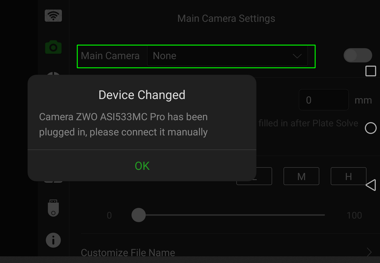Click the chevron arrow of camera dropdown
380x263 pixels.
pyautogui.click(x=297, y=56)
